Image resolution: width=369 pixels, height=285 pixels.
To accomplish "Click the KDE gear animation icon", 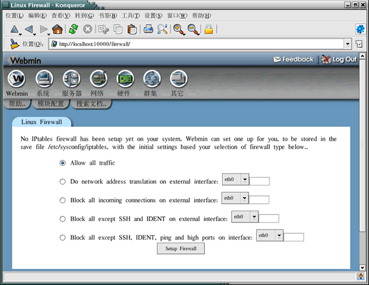I will click(360, 29).
